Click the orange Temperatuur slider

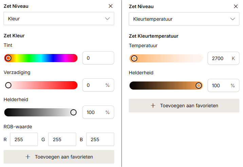[x=166, y=58]
